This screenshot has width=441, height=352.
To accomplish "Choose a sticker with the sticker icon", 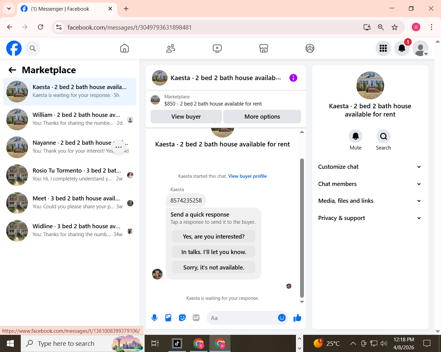I will [x=182, y=318].
